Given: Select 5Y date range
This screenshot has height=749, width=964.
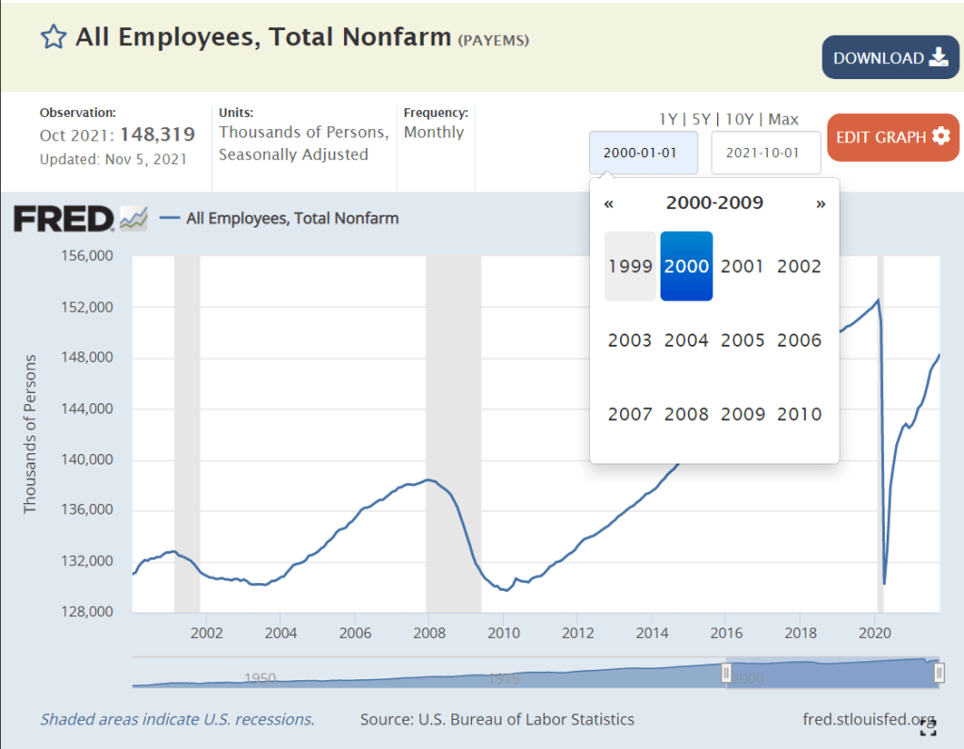Looking at the screenshot, I should pos(701,119).
